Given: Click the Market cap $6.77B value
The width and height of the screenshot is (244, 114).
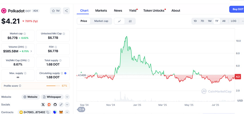Looking at the screenshot, I should 13,38.
